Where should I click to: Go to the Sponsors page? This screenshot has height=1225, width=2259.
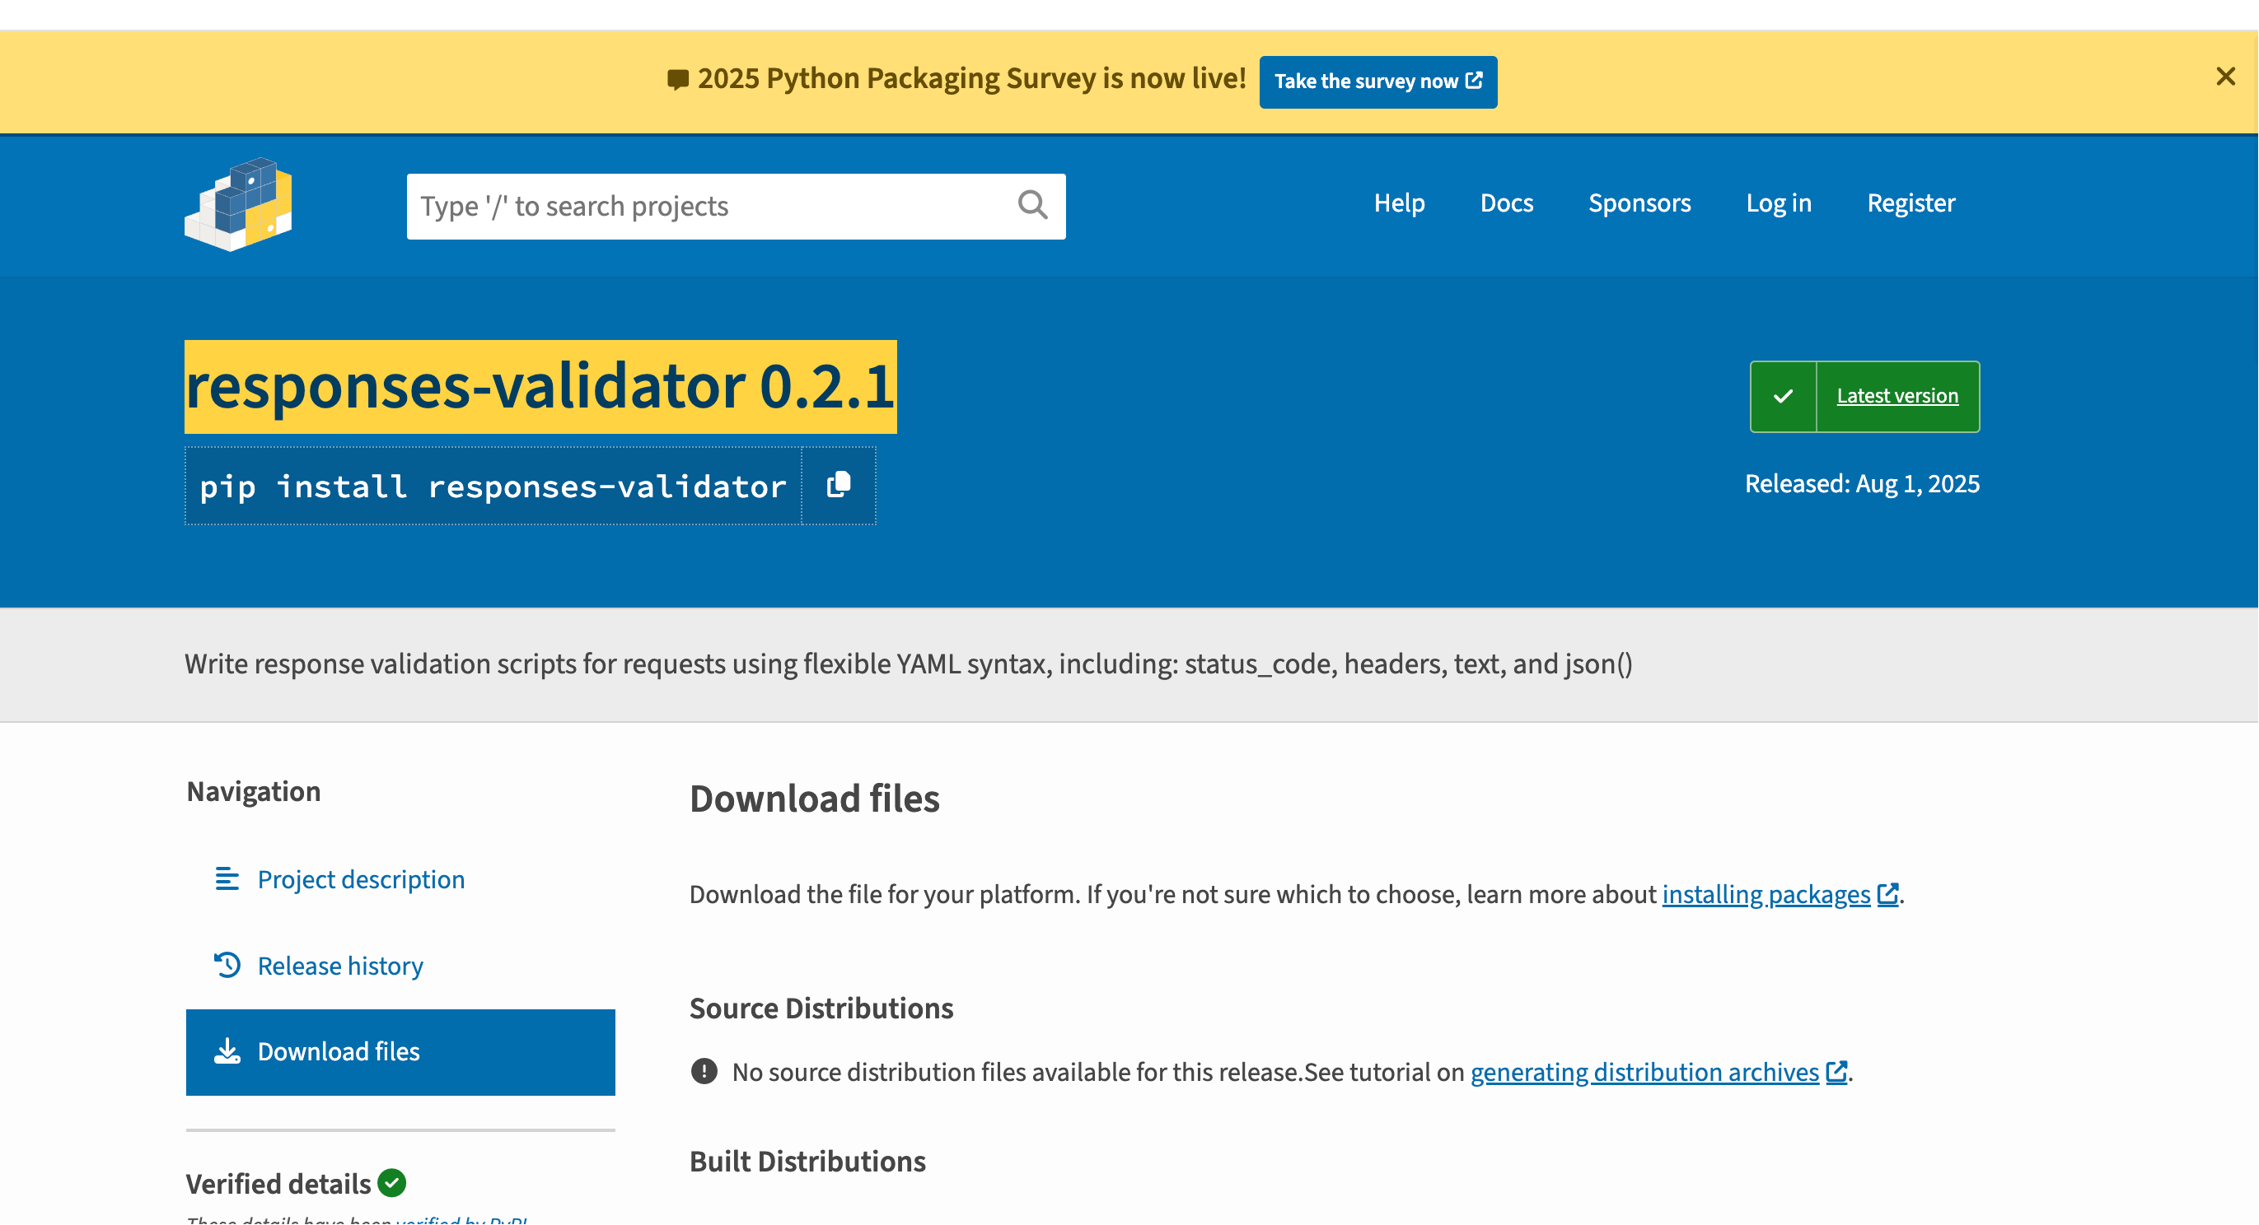[x=1639, y=203]
